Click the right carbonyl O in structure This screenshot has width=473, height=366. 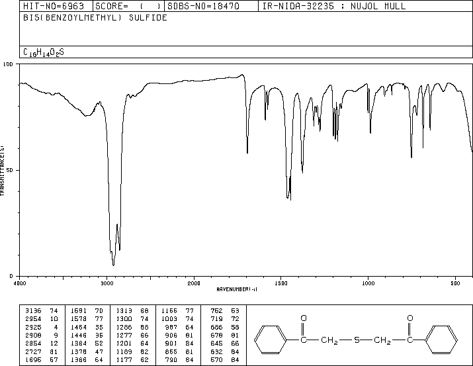(409, 318)
